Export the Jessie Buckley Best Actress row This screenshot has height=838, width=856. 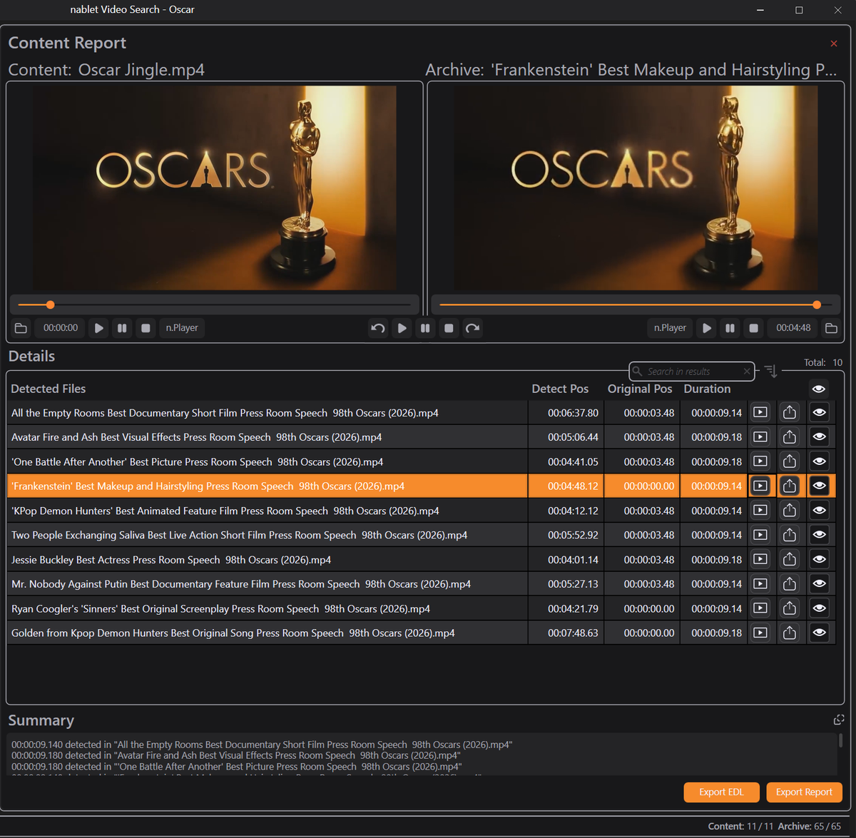[x=790, y=559]
